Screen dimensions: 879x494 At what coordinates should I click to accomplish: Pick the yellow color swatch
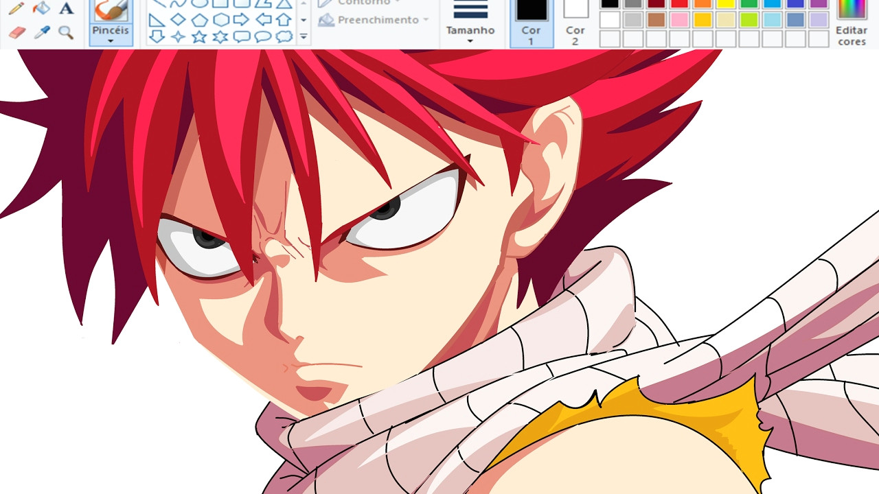tap(726, 3)
